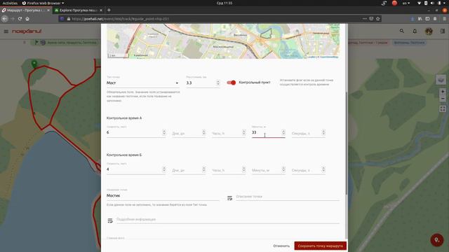449x252 pixels.
Task: Click the green chip with the flag icon above the page map
Action: click(65, 43)
